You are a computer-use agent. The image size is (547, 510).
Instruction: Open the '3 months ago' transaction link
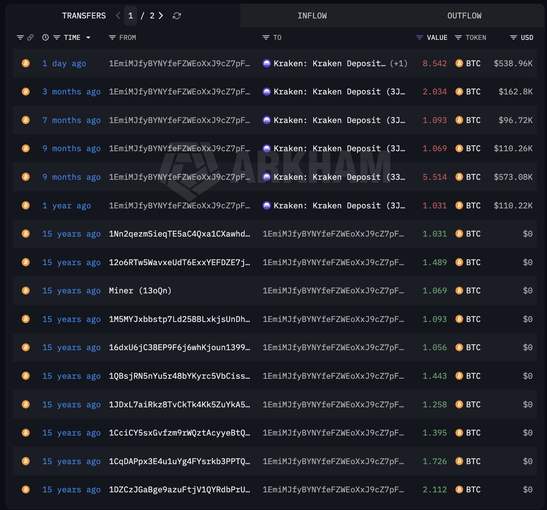tap(71, 92)
